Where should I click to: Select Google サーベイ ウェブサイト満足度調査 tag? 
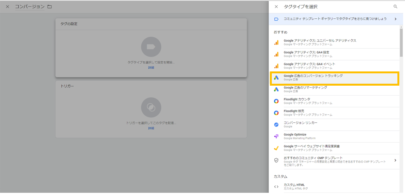(x=336, y=148)
